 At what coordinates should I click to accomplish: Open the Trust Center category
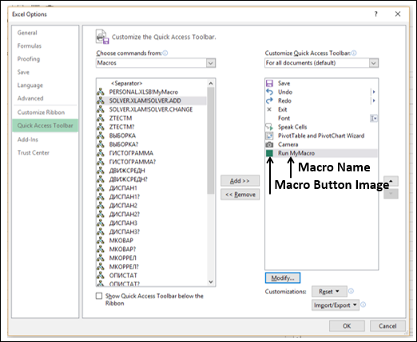34,153
